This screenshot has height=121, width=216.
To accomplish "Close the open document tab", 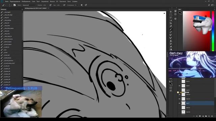I will pyautogui.click(x=48, y=8).
